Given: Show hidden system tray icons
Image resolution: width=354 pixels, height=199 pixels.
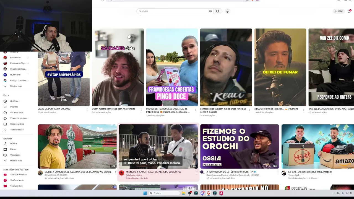Looking at the screenshot, I should (334, 193).
